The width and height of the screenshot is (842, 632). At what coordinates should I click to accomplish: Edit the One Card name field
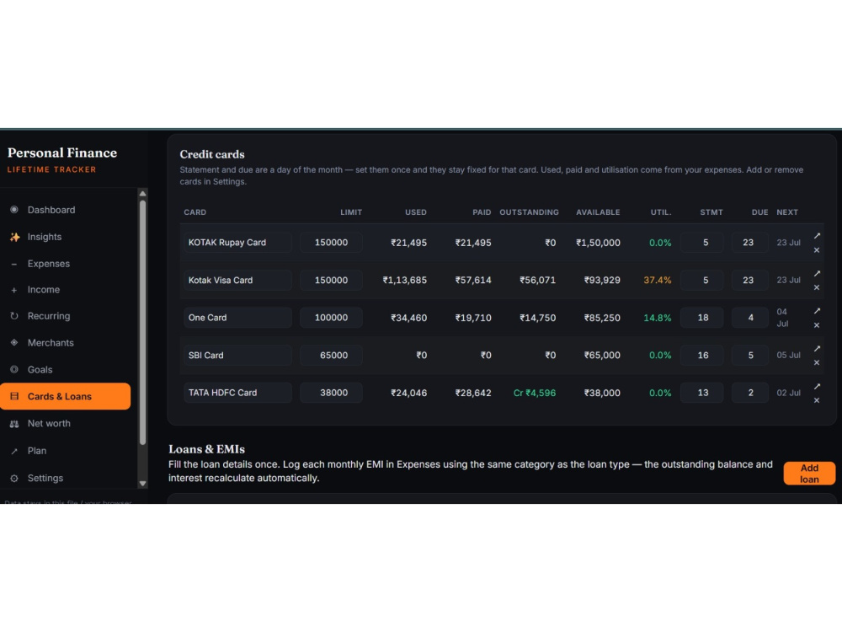238,318
